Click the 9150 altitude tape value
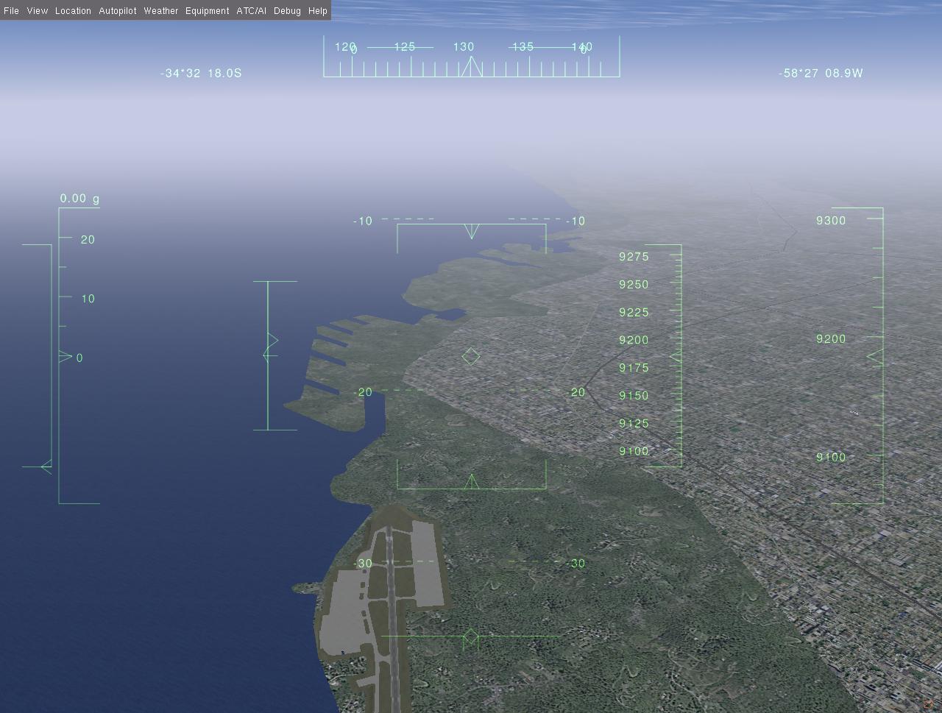This screenshot has width=942, height=713. 634,396
